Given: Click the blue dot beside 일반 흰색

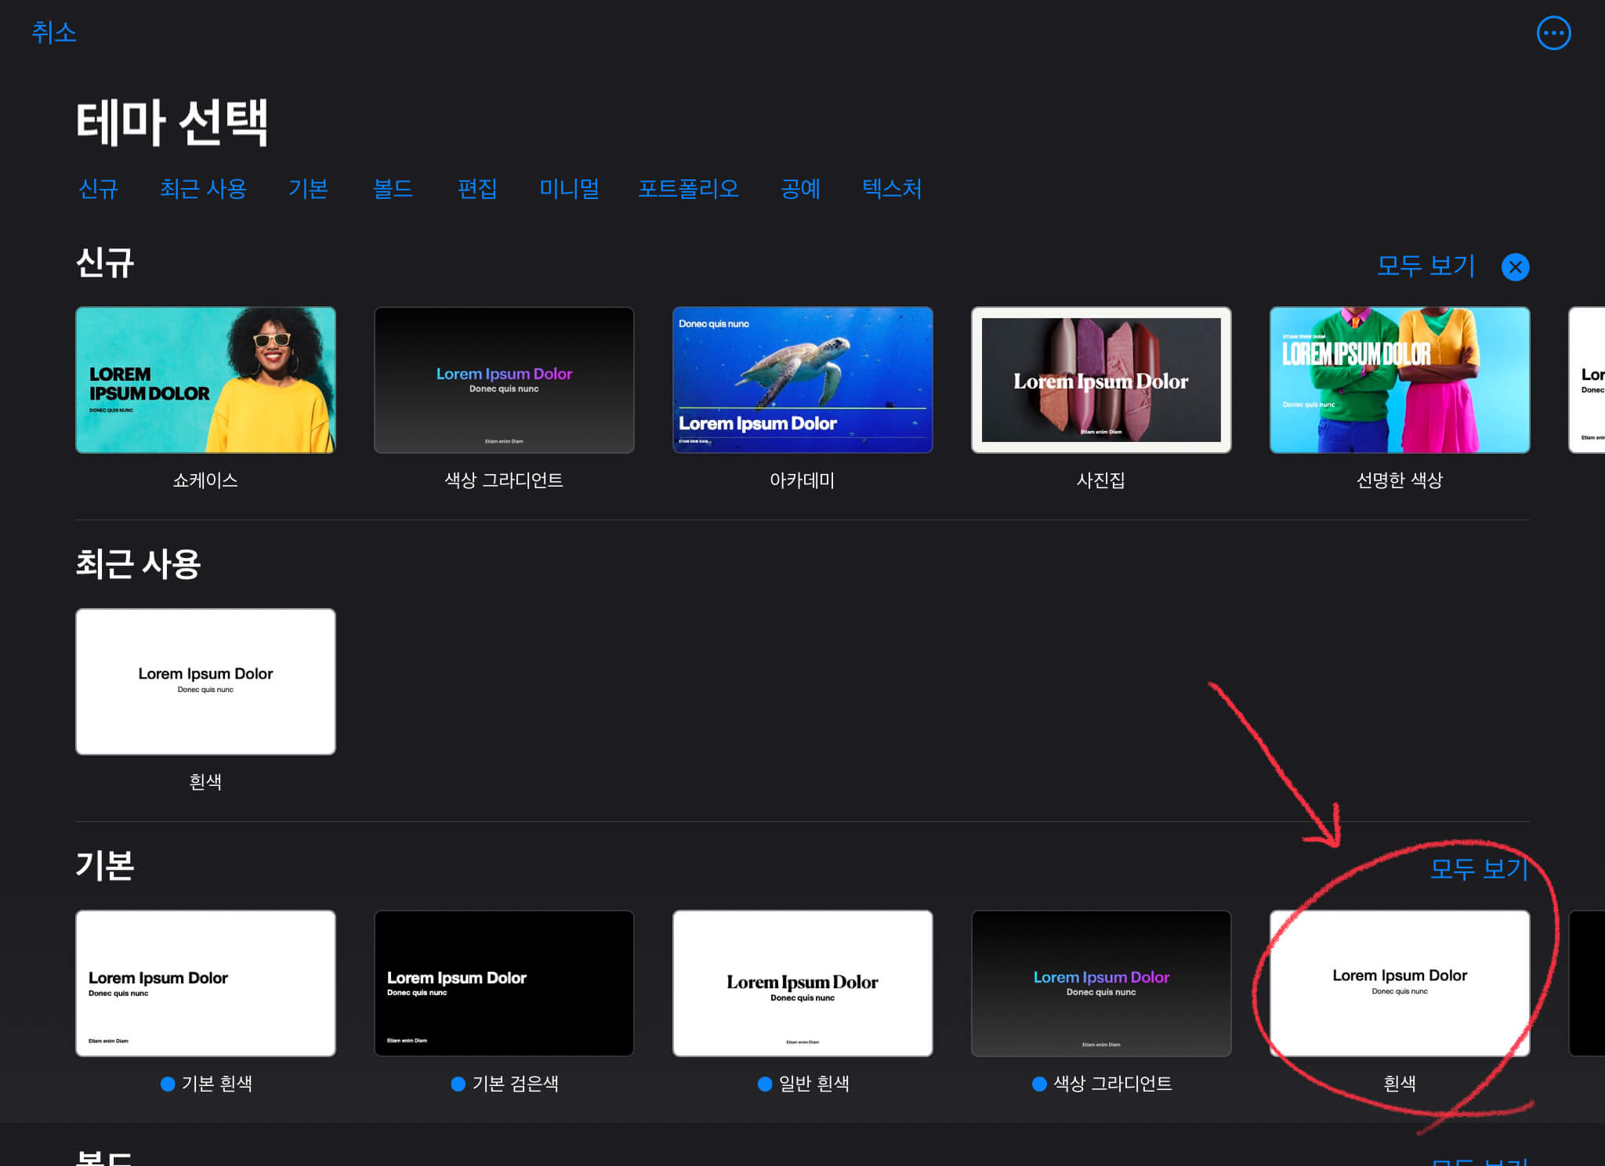Looking at the screenshot, I should 765,1084.
